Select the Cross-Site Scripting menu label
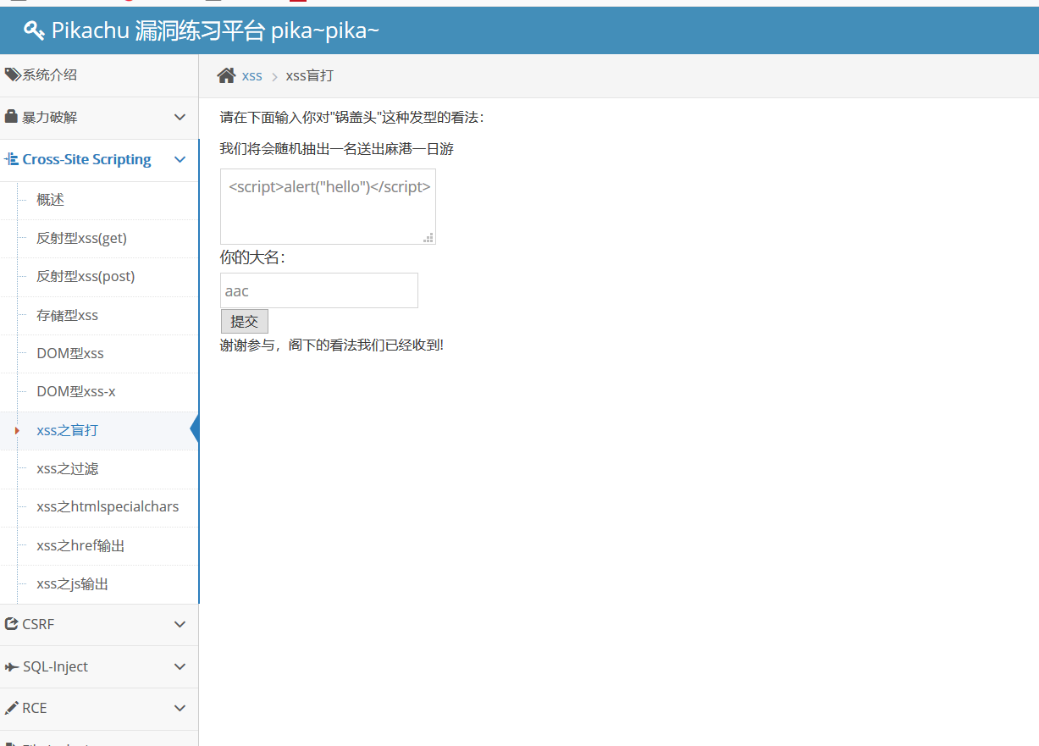 tap(86, 159)
